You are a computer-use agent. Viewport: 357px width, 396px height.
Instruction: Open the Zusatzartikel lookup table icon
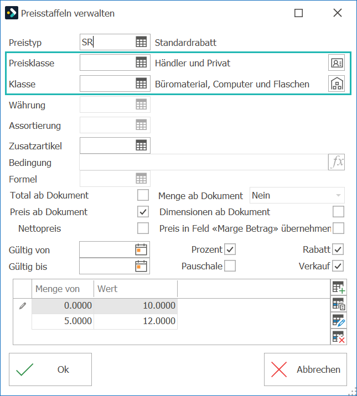141,145
